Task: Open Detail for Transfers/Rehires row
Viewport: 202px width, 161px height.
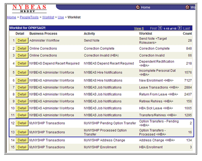Action: click(x=22, y=115)
